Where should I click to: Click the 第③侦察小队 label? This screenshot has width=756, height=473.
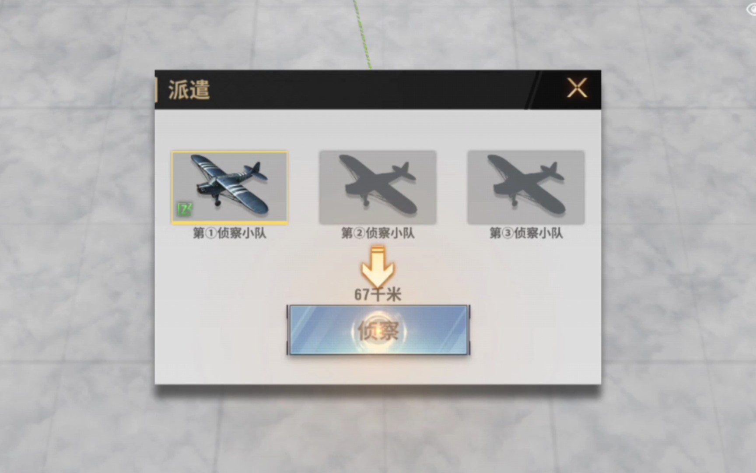pyautogui.click(x=526, y=233)
